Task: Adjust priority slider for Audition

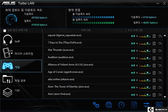Action: (x=145, y=58)
